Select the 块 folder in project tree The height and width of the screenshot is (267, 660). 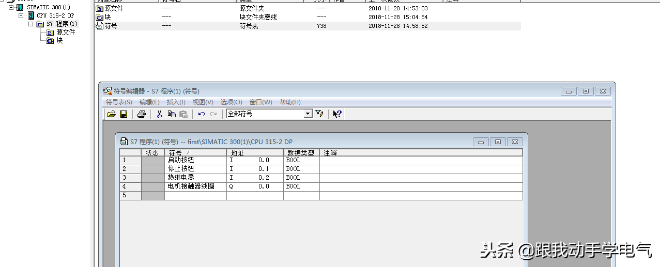59,40
